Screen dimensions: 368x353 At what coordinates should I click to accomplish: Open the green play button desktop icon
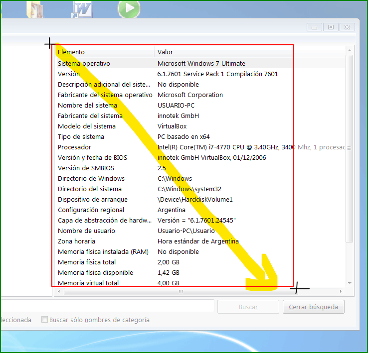point(129,9)
